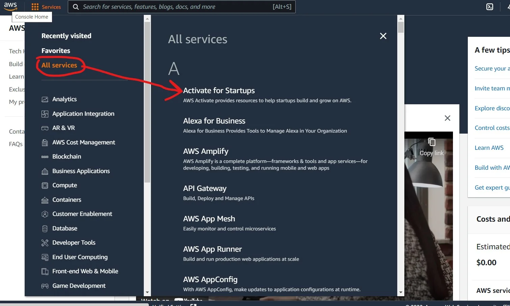Open the AWS AppConfig service
Image resolution: width=510 pixels, height=306 pixels.
click(210, 279)
